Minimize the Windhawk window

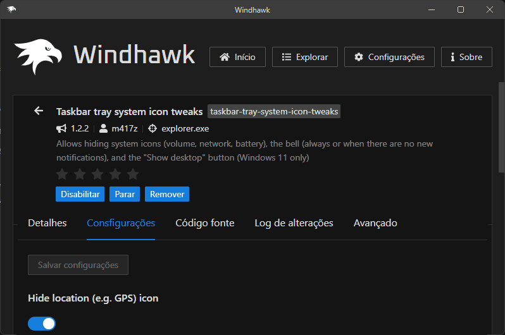[x=432, y=9]
